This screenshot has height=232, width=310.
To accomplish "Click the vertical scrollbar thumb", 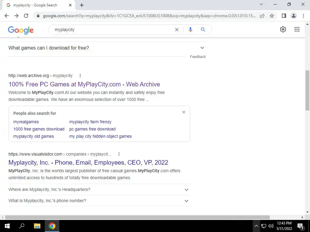I will (x=307, y=90).
